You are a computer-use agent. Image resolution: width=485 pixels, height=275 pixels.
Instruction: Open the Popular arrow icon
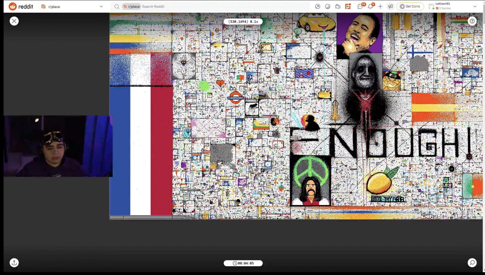(x=317, y=6)
